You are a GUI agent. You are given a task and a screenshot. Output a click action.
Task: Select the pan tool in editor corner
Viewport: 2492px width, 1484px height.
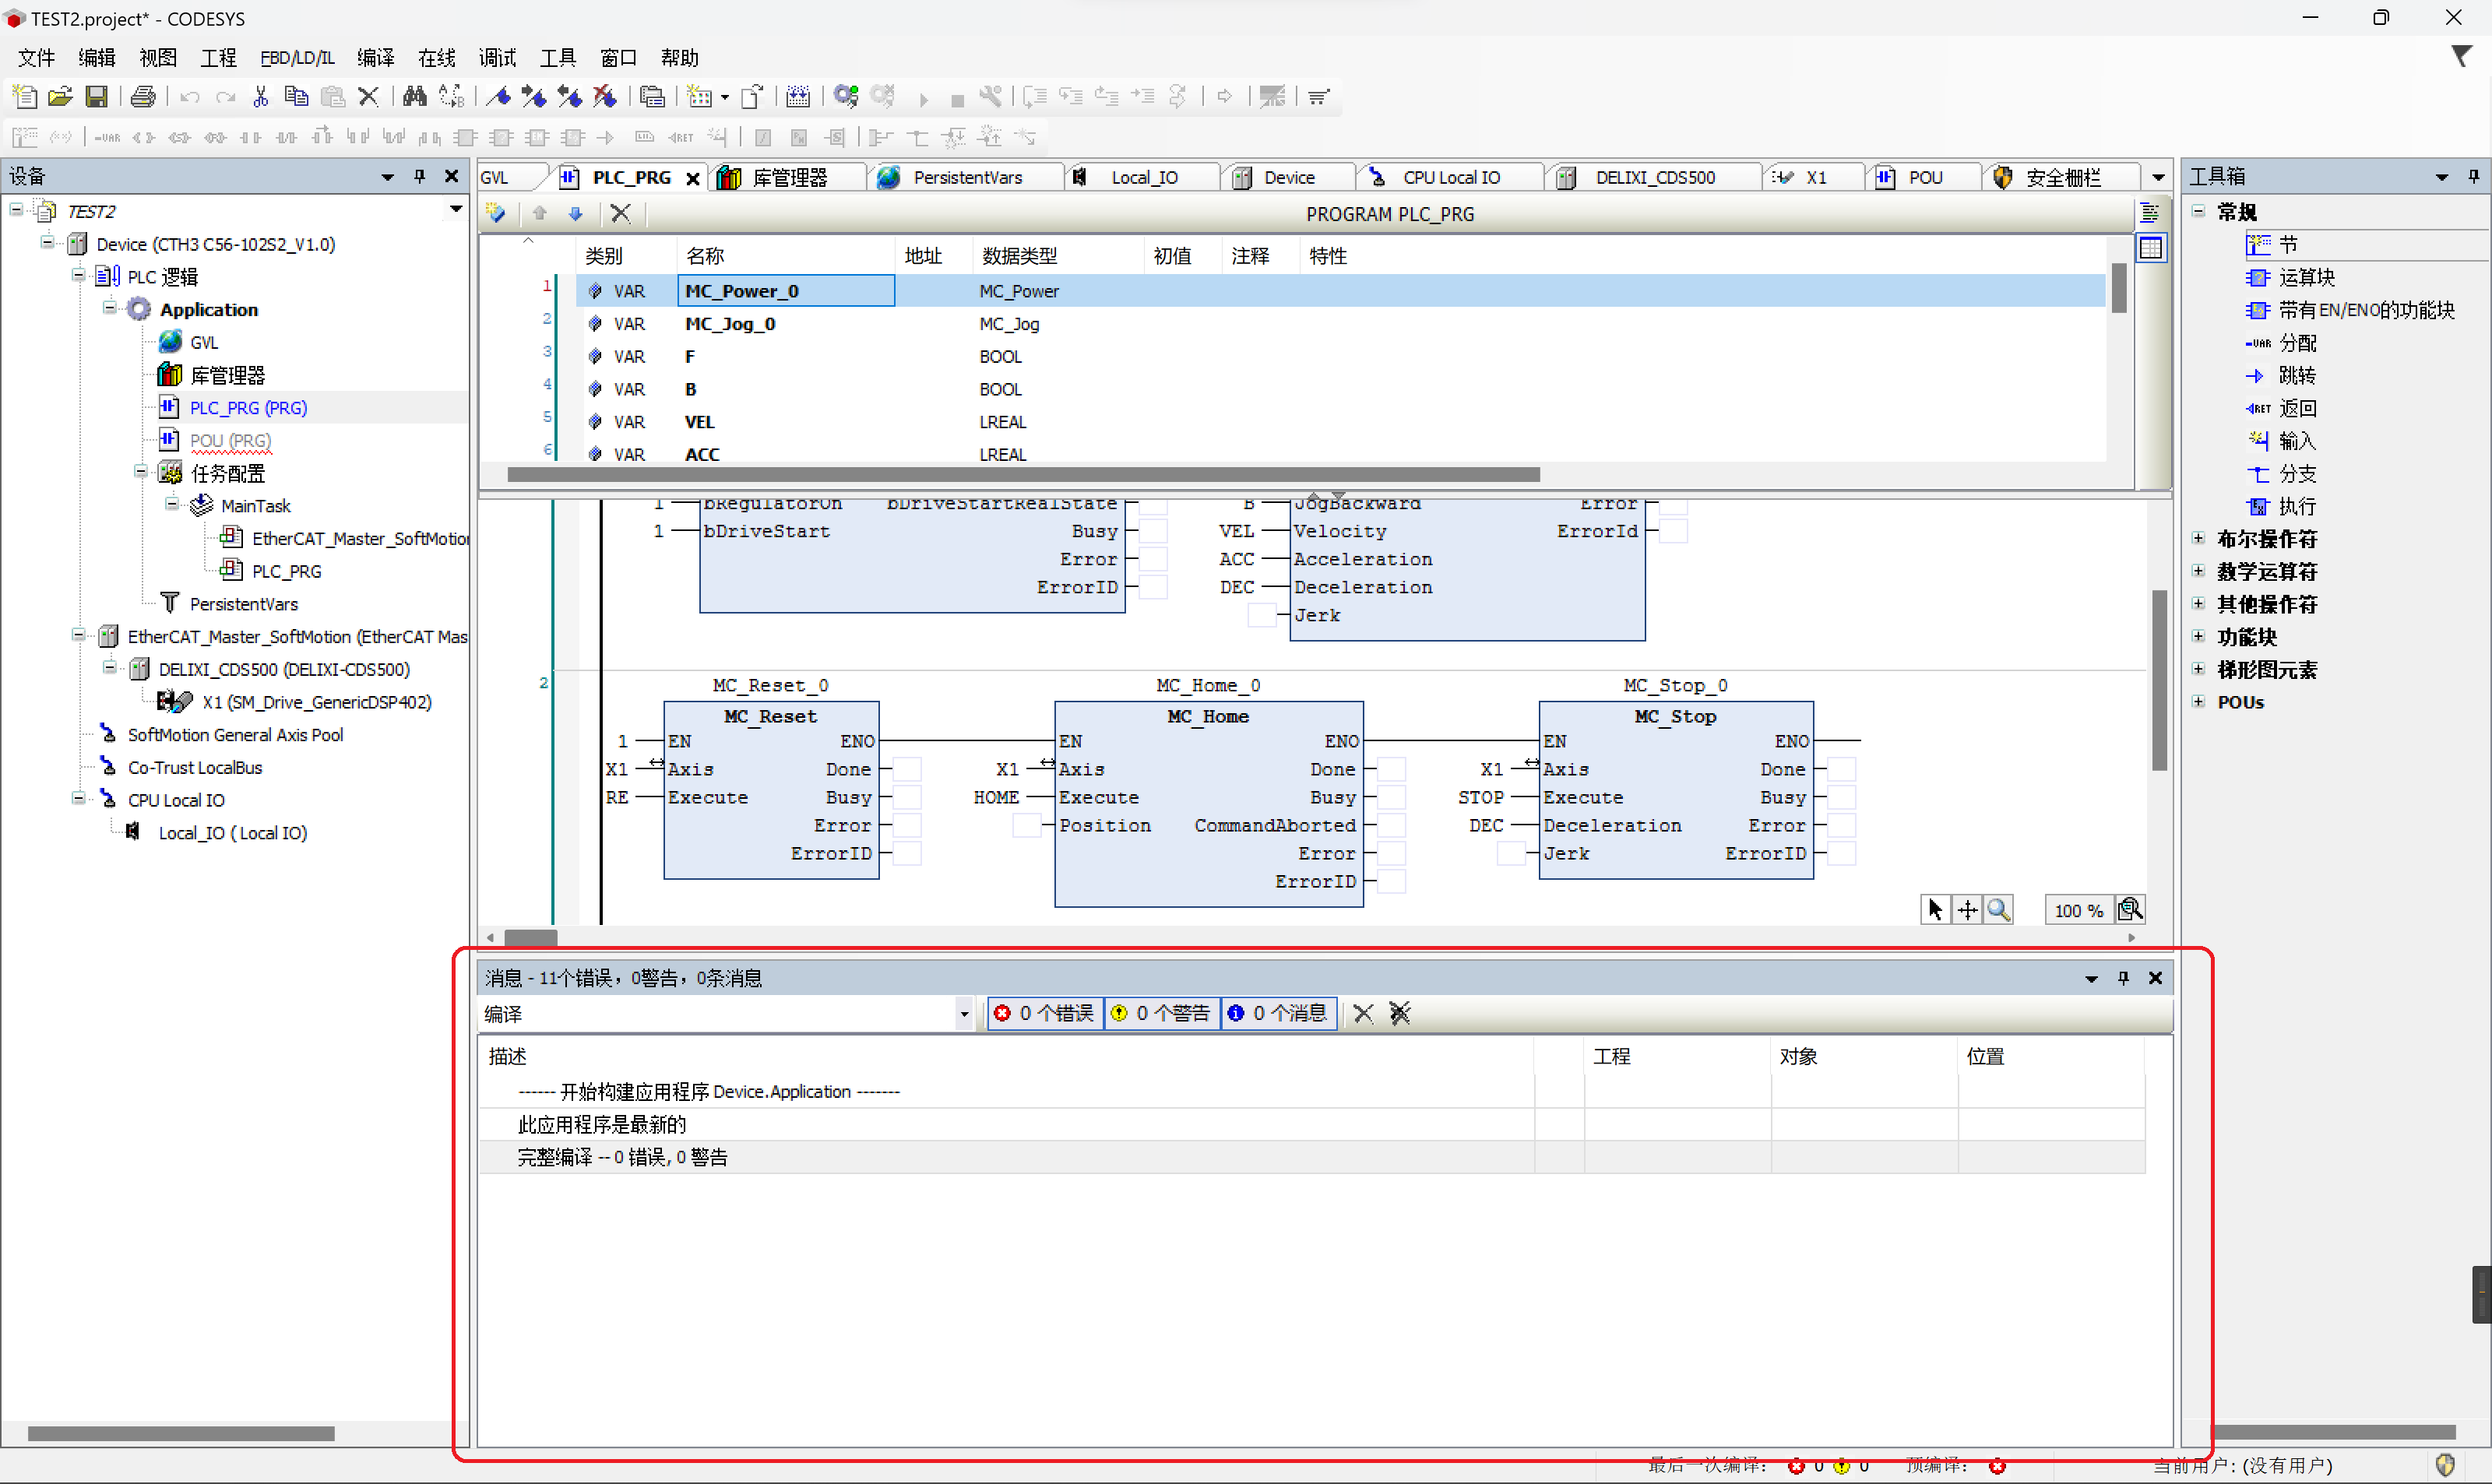click(x=1967, y=910)
